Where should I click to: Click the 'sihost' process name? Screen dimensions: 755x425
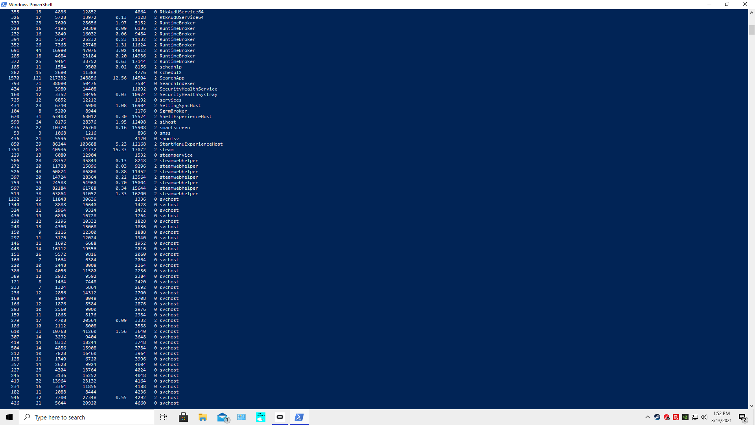168,122
